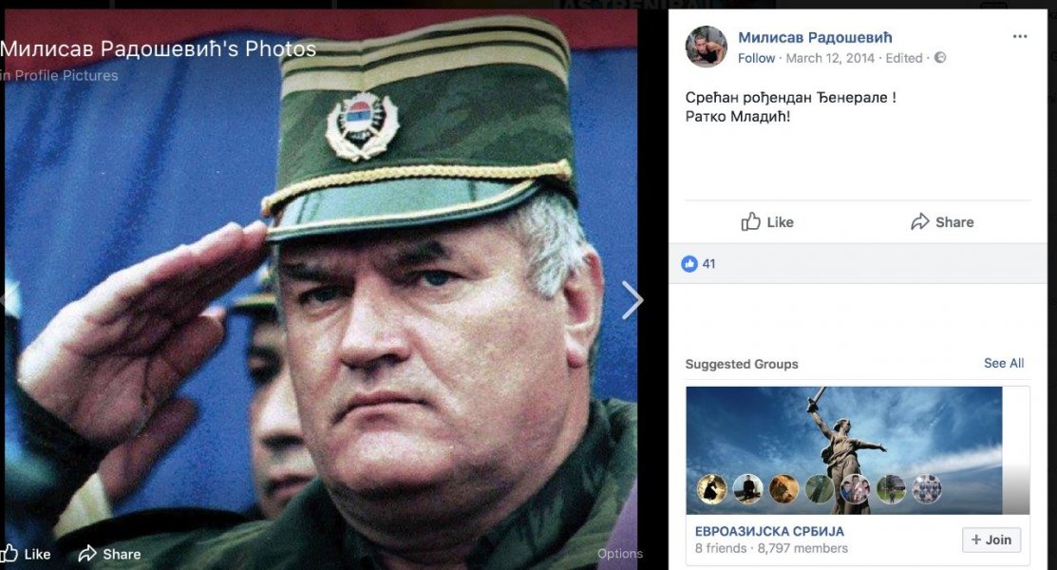This screenshot has width=1057, height=570.
Task: Follow Милисав Радошевић
Action: (756, 58)
